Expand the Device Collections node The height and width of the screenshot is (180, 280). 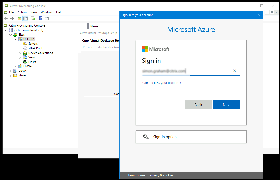click(x=20, y=53)
